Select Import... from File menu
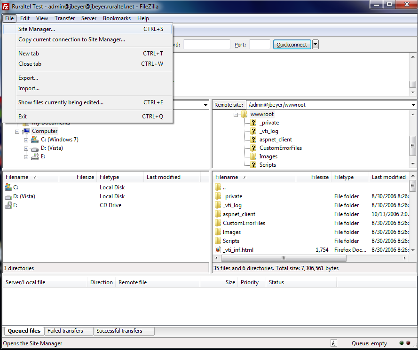Viewport: 418px width, 350px height. [87, 88]
